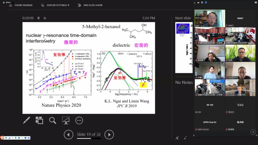Decrease the notes text size
Image resolution: width=258 pixels, height=145 pixels.
click(x=185, y=138)
